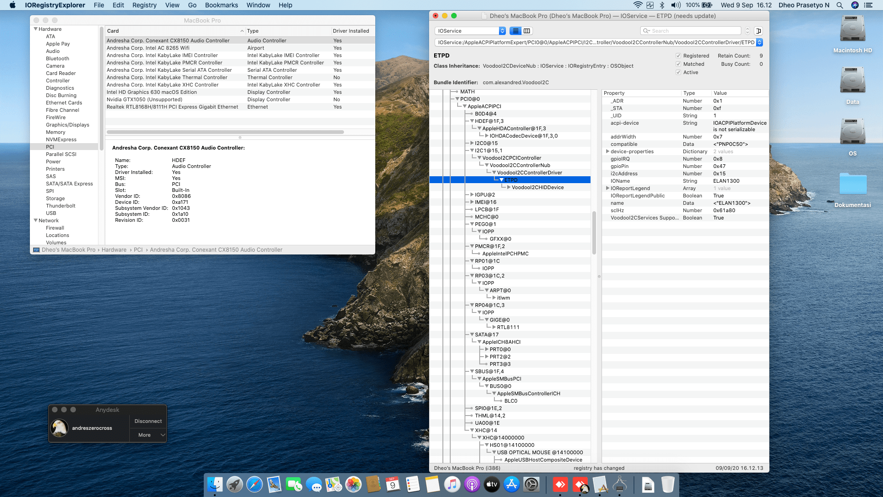Open Messages from the Dock
This screenshot has width=883, height=497.
point(314,484)
